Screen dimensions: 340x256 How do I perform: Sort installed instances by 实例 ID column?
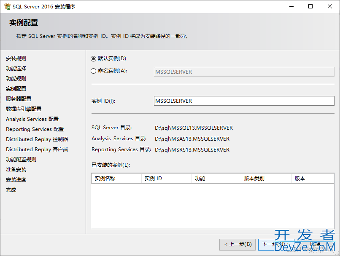[167, 178]
